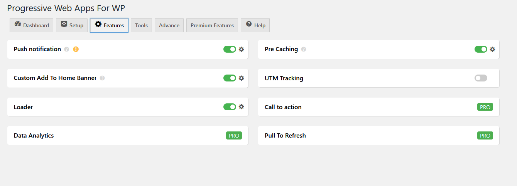Image resolution: width=517 pixels, height=186 pixels.
Task: Open the Setup tab
Action: tap(72, 25)
